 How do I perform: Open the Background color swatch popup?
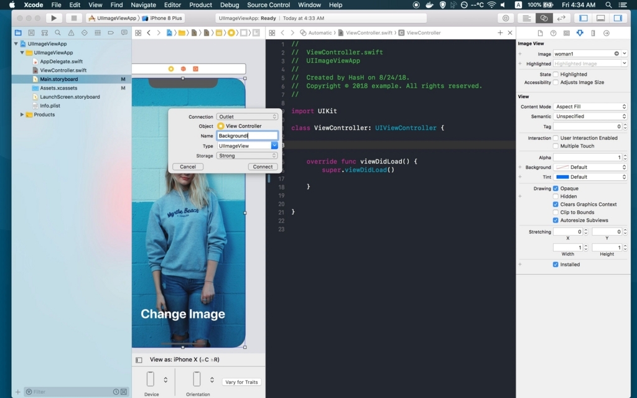[590, 167]
